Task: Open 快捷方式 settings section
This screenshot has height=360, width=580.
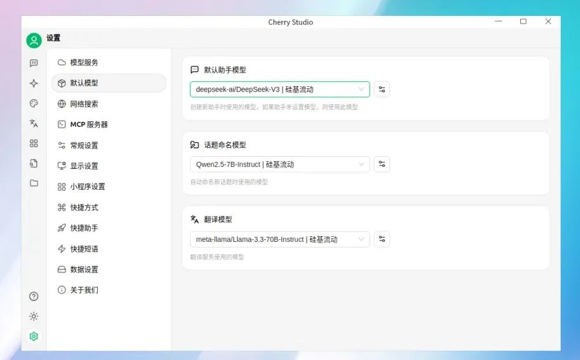Action: (x=109, y=208)
